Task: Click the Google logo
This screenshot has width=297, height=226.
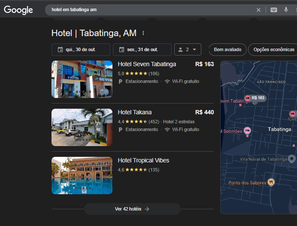Action: tap(18, 10)
